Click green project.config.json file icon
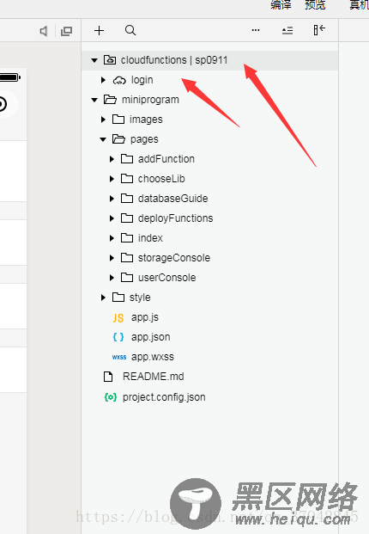 point(111,397)
